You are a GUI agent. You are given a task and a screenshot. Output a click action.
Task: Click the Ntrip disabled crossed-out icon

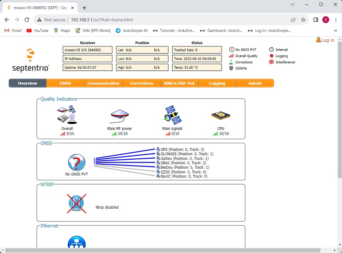(x=76, y=203)
